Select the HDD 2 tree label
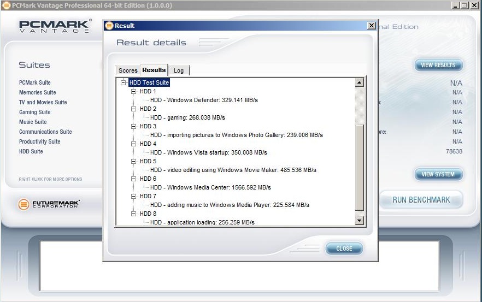 click(x=148, y=109)
